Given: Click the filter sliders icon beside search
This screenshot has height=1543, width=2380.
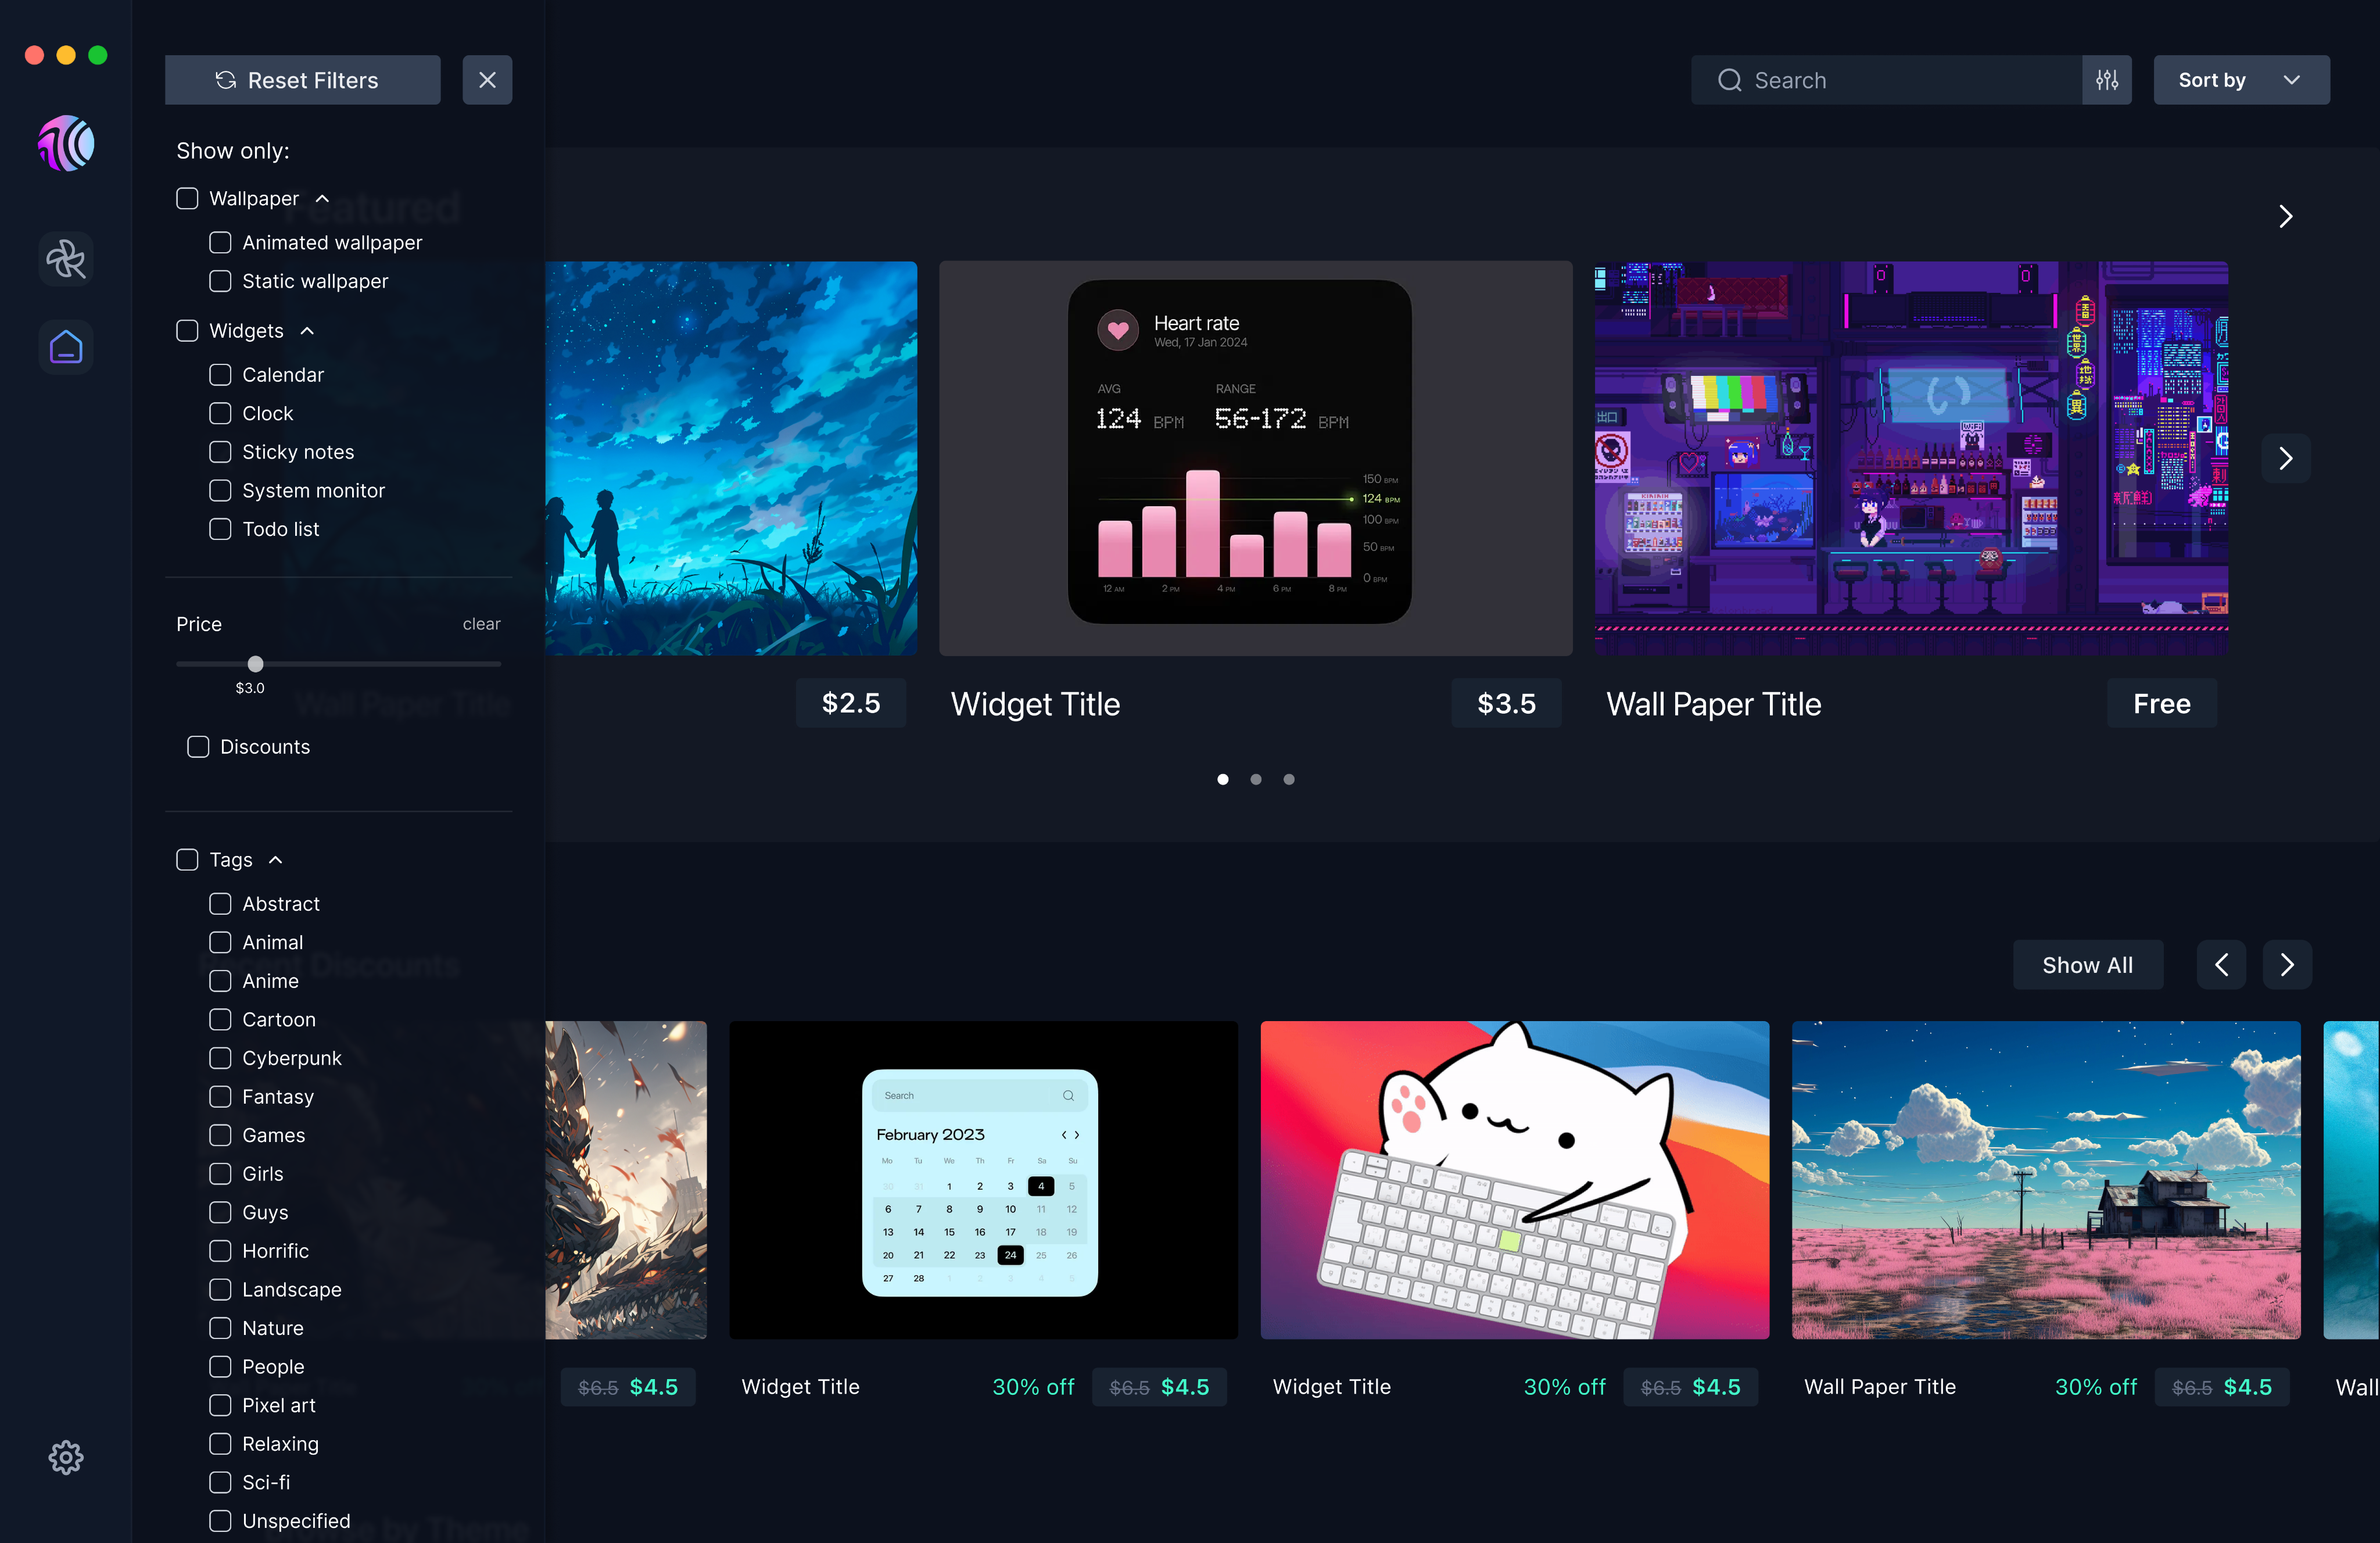Looking at the screenshot, I should (x=2107, y=80).
